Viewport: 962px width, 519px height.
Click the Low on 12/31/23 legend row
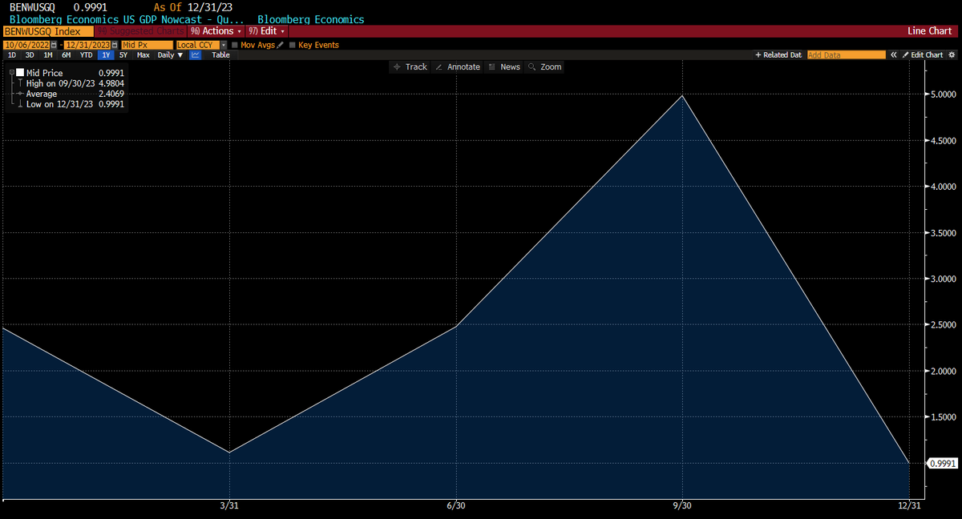(x=71, y=104)
